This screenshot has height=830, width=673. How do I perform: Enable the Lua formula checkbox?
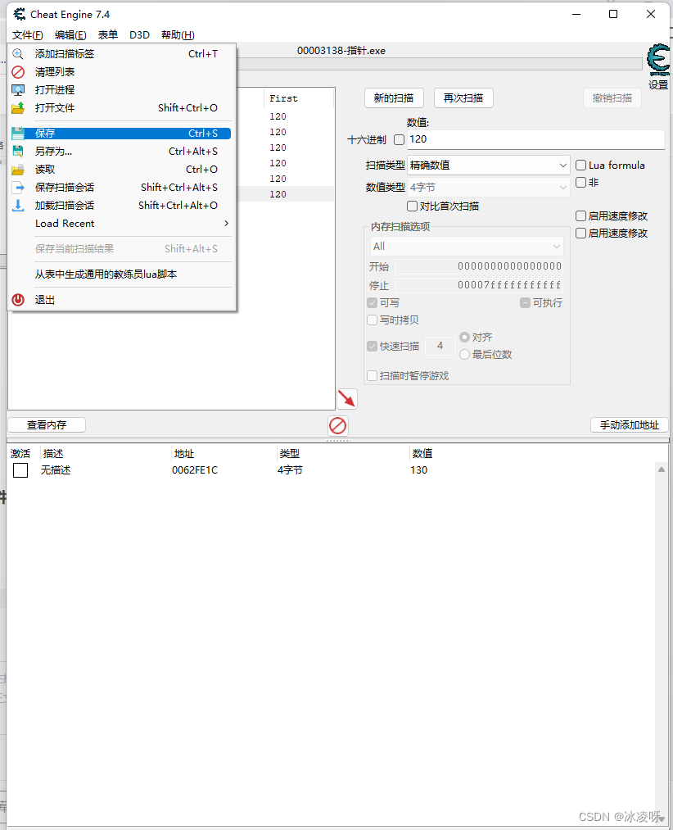(581, 166)
